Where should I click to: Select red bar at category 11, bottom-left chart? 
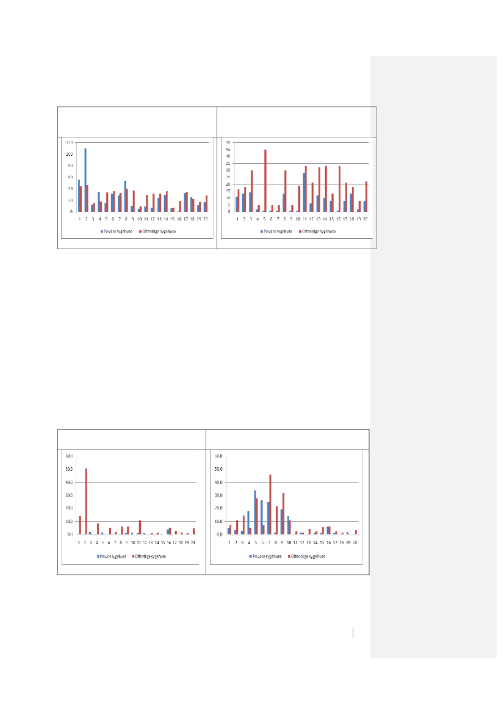coord(140,527)
